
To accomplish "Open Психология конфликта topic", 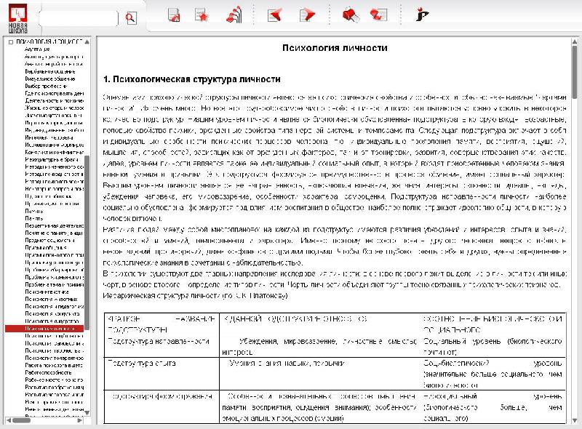I will pos(52,313).
